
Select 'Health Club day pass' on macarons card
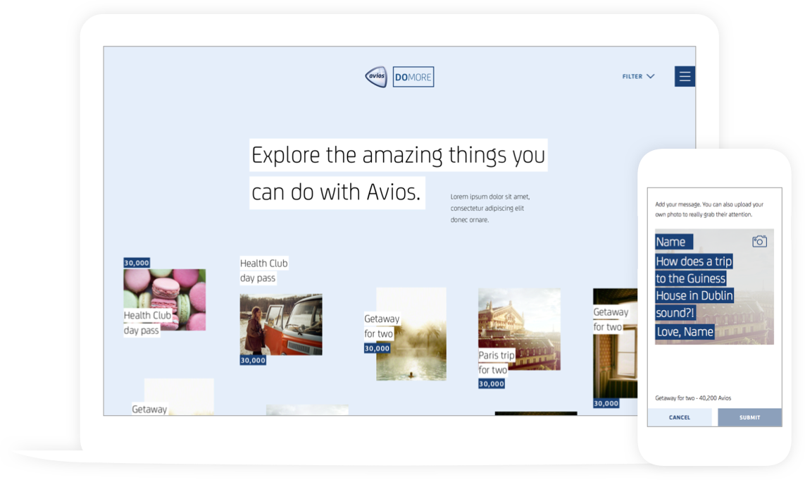[x=147, y=323]
